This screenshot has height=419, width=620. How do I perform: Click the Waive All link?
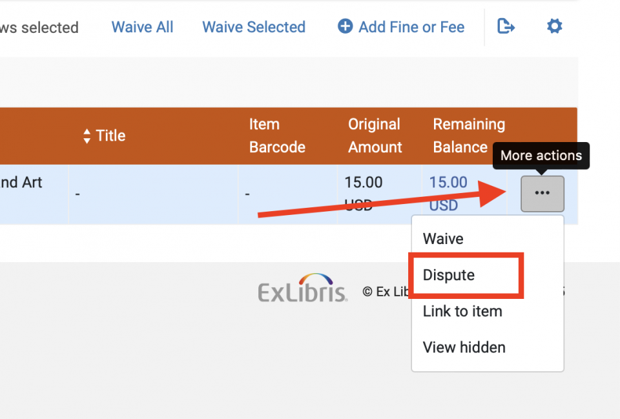click(142, 27)
